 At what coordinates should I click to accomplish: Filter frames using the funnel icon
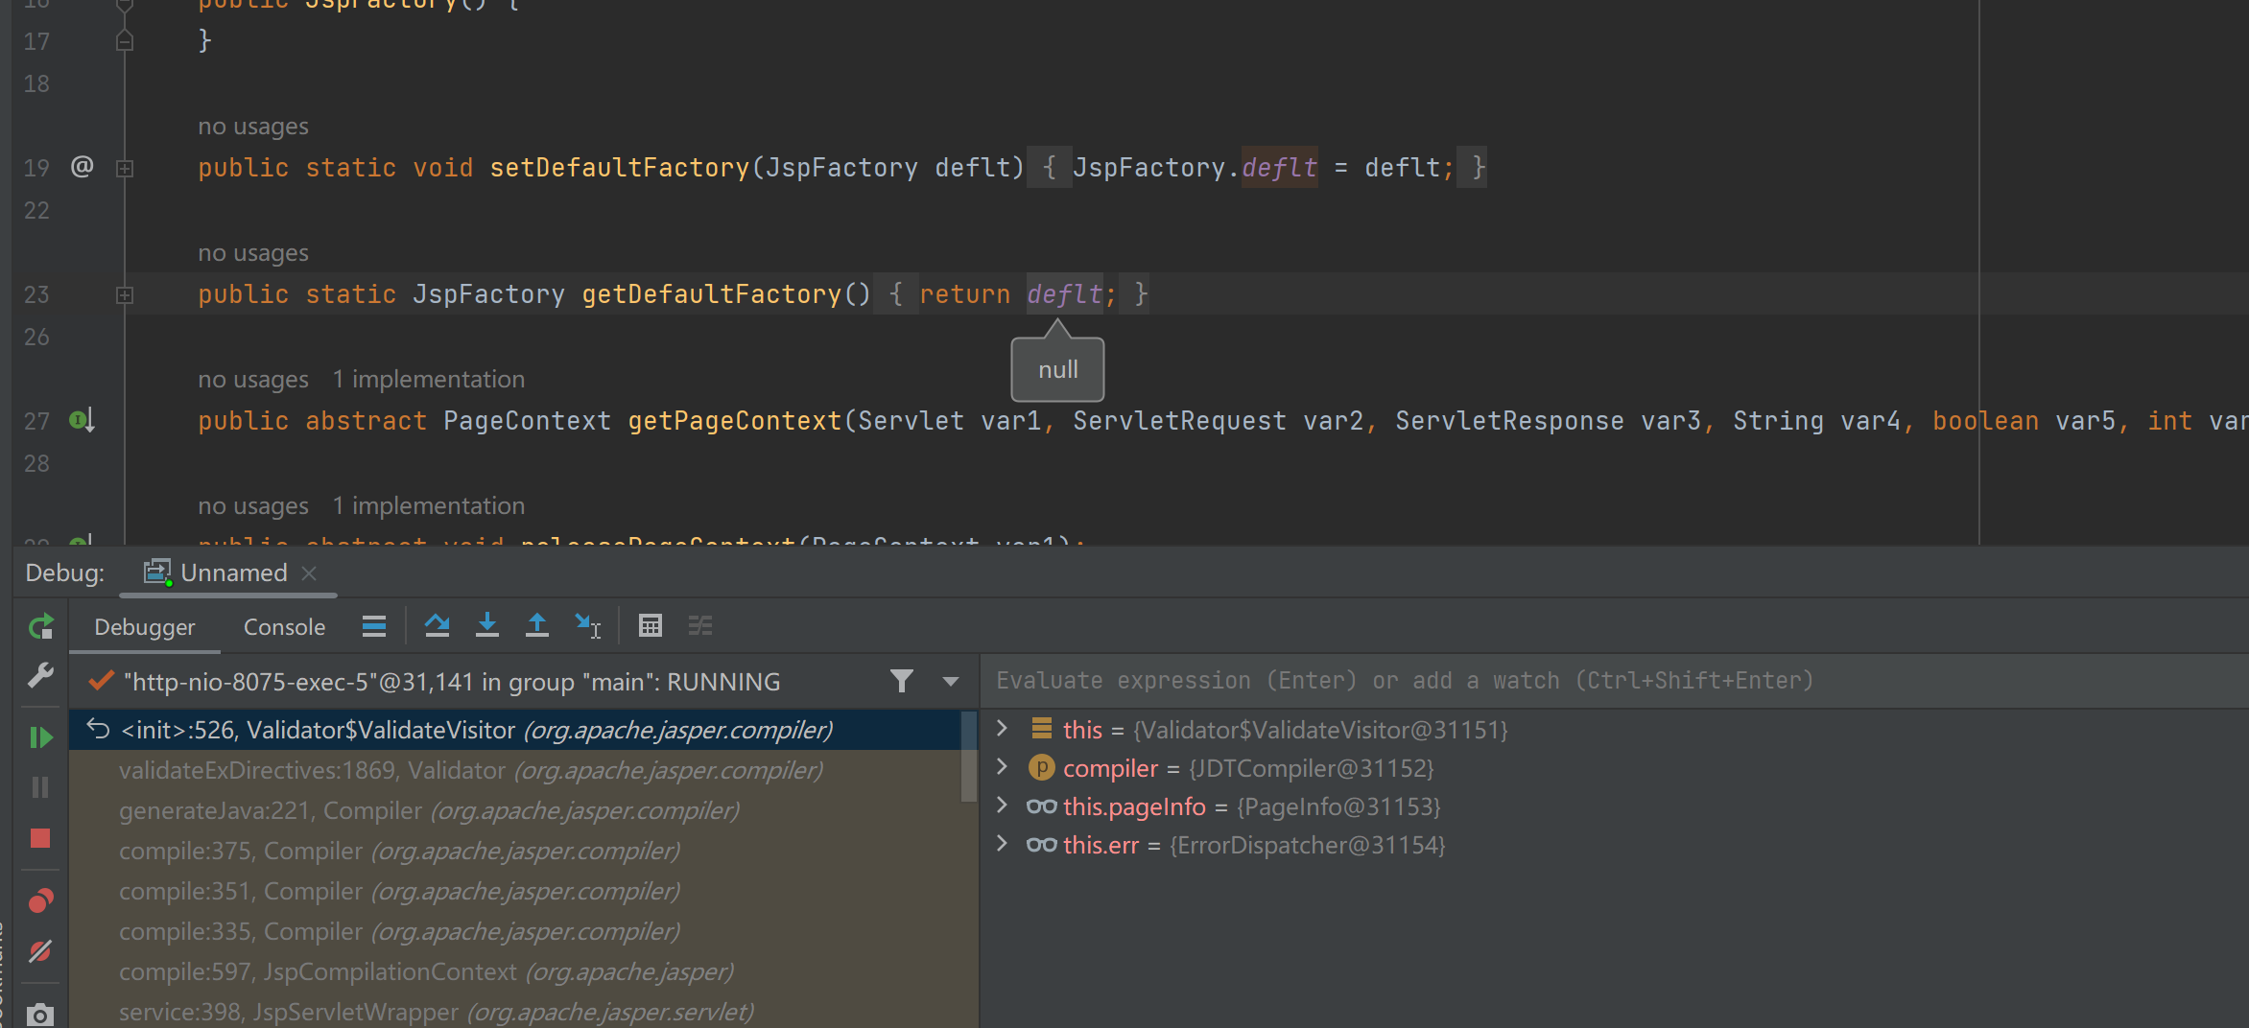[x=902, y=681]
